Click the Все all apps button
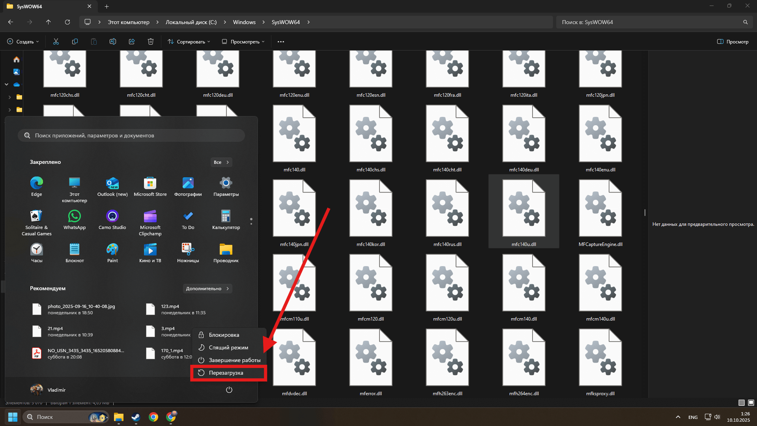Viewport: 757px width, 426px height. click(221, 162)
